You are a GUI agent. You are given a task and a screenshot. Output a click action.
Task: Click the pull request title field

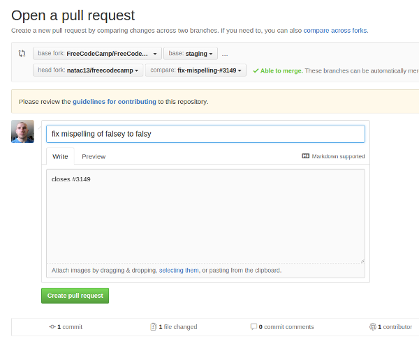click(205, 134)
